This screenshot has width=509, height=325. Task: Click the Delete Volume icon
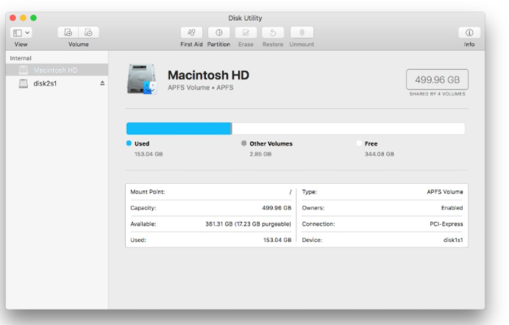(88, 32)
